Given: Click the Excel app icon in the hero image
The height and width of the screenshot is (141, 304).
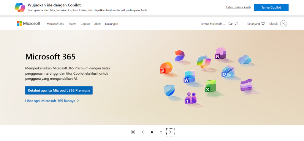Looking at the screenshot, I should click(x=210, y=86).
